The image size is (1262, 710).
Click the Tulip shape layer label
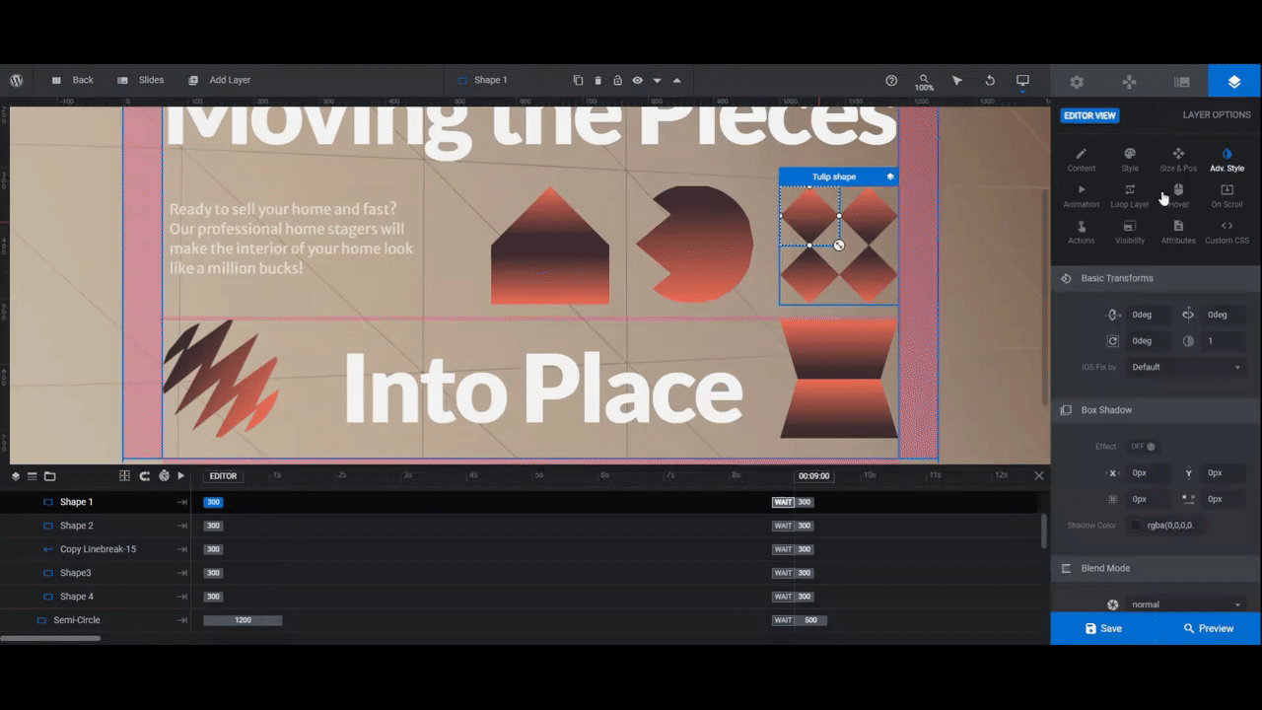834,177
